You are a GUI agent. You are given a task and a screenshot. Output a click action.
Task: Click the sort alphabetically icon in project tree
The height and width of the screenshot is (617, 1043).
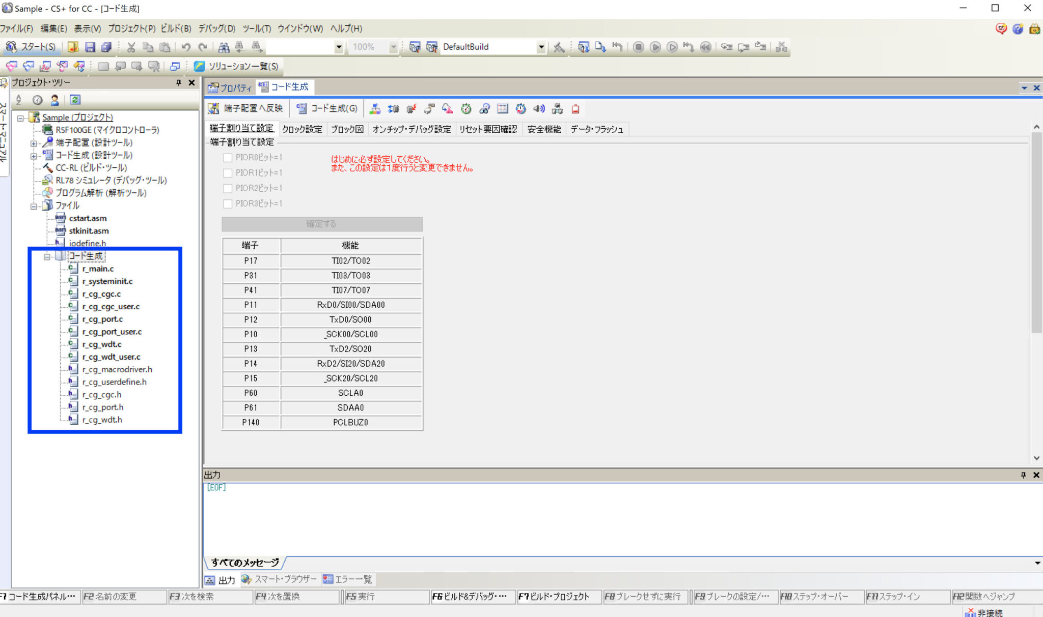coord(19,100)
